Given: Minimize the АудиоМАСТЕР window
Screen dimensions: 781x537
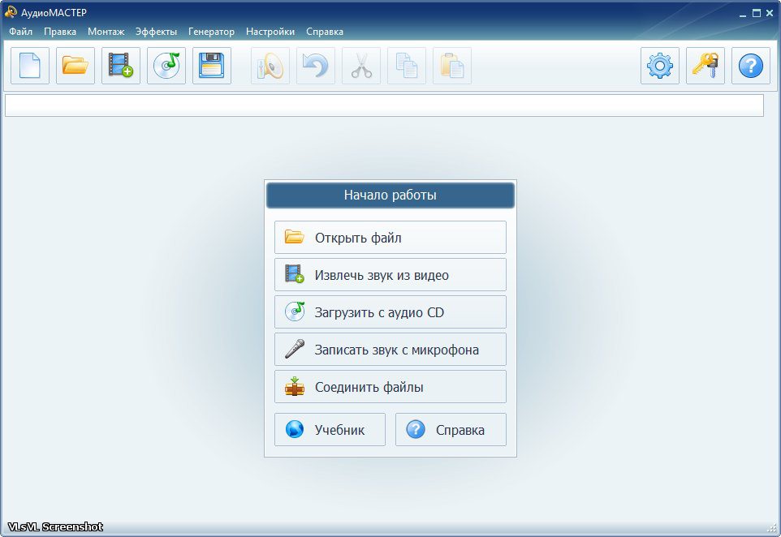Looking at the screenshot, I should point(743,14).
